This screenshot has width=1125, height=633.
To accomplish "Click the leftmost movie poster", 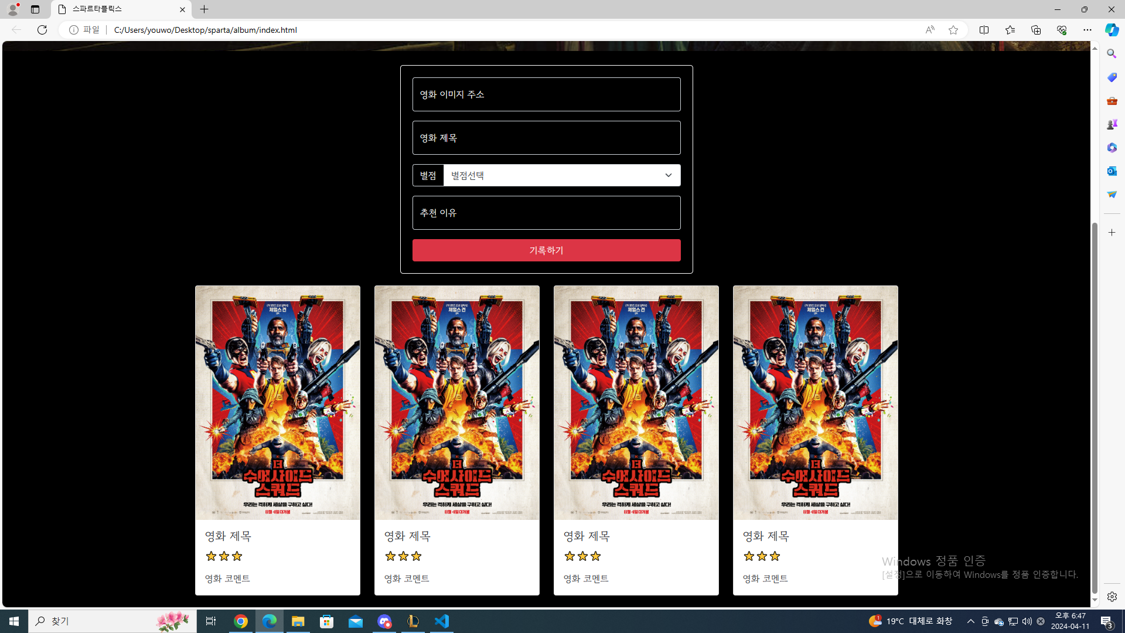I will 278,403.
